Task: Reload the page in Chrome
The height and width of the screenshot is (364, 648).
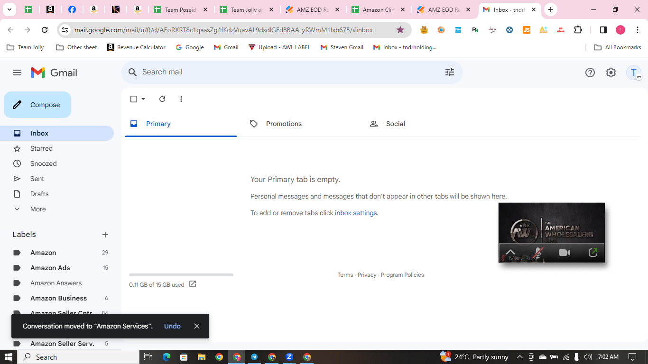Action: click(x=45, y=30)
